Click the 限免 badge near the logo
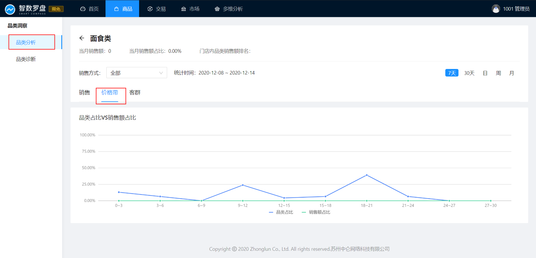Viewport: 536px width, 258px height. pos(56,9)
